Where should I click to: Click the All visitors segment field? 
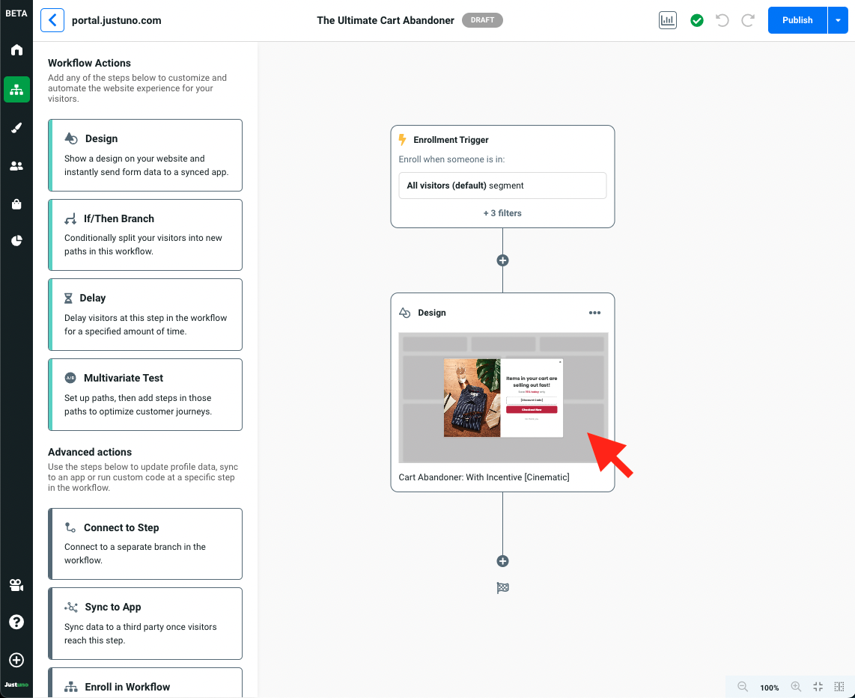pyautogui.click(x=502, y=186)
